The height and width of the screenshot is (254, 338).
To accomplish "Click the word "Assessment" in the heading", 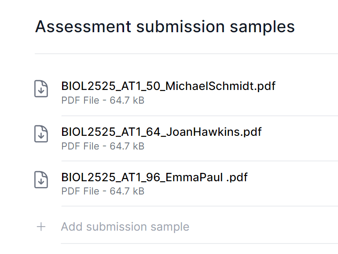I will 83,26.
